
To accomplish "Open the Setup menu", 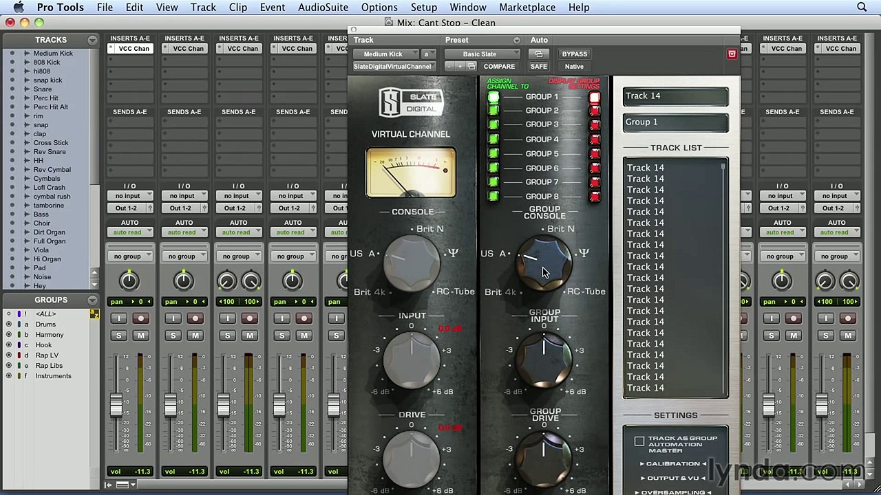I will pos(423,8).
